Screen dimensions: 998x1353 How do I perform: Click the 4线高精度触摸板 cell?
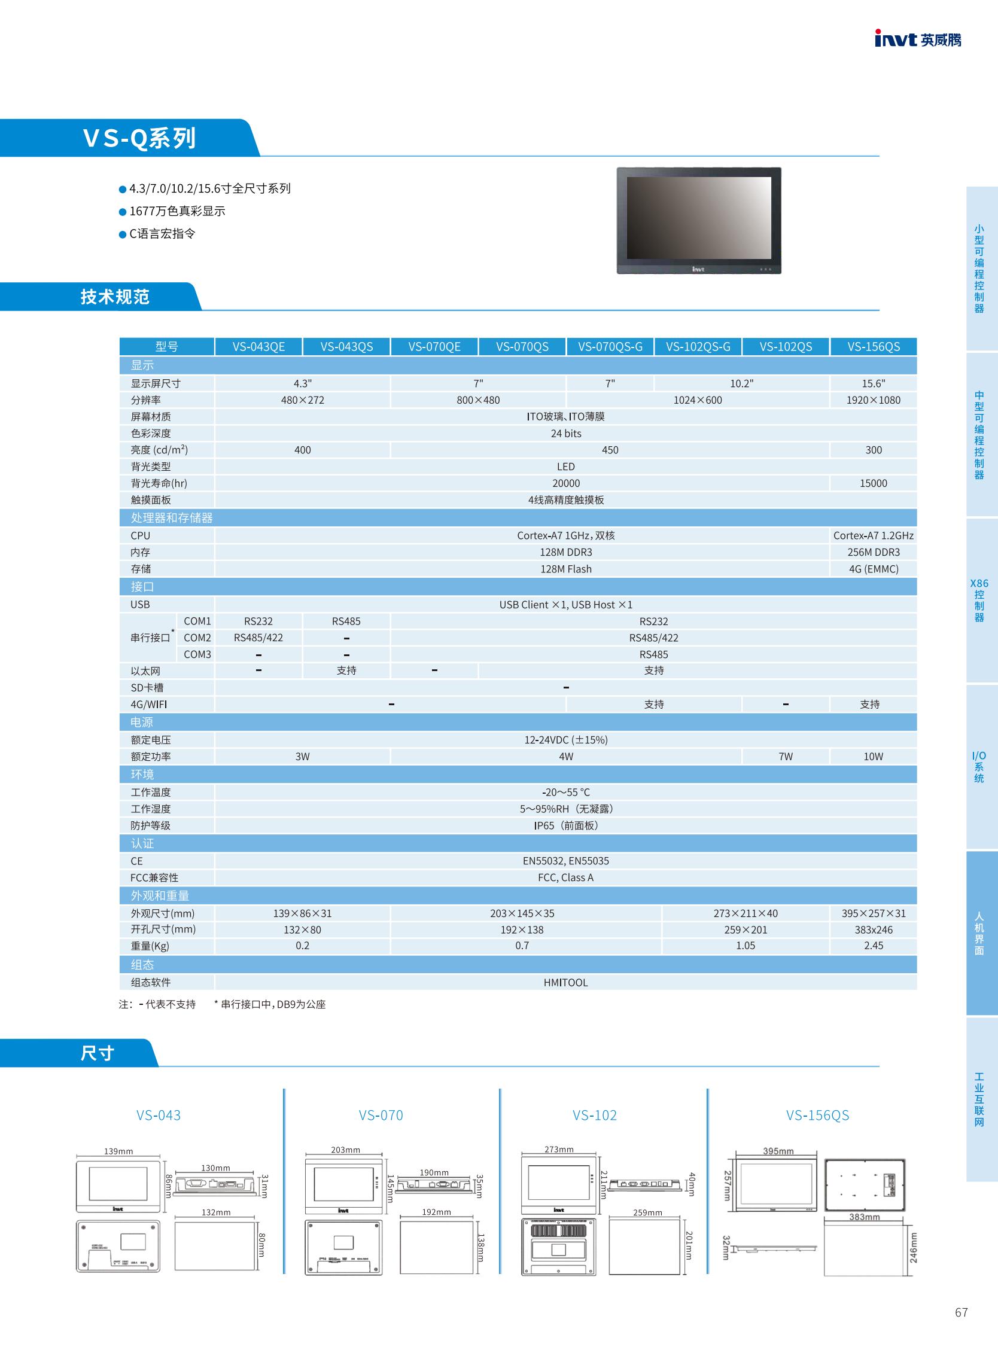pos(566,500)
